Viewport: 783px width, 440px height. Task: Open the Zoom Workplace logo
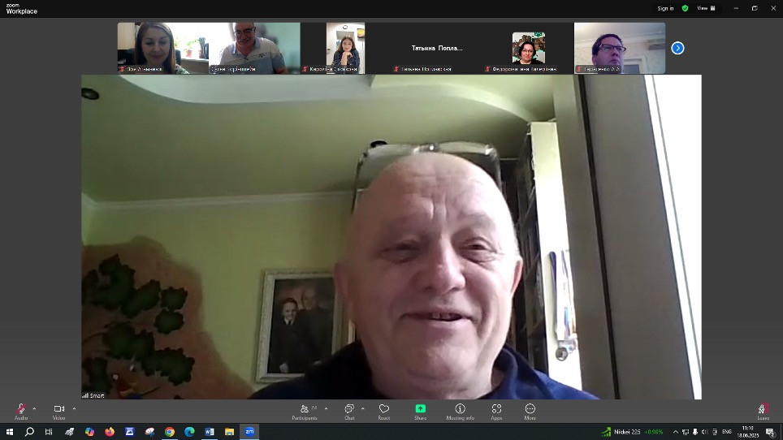[x=21, y=8]
